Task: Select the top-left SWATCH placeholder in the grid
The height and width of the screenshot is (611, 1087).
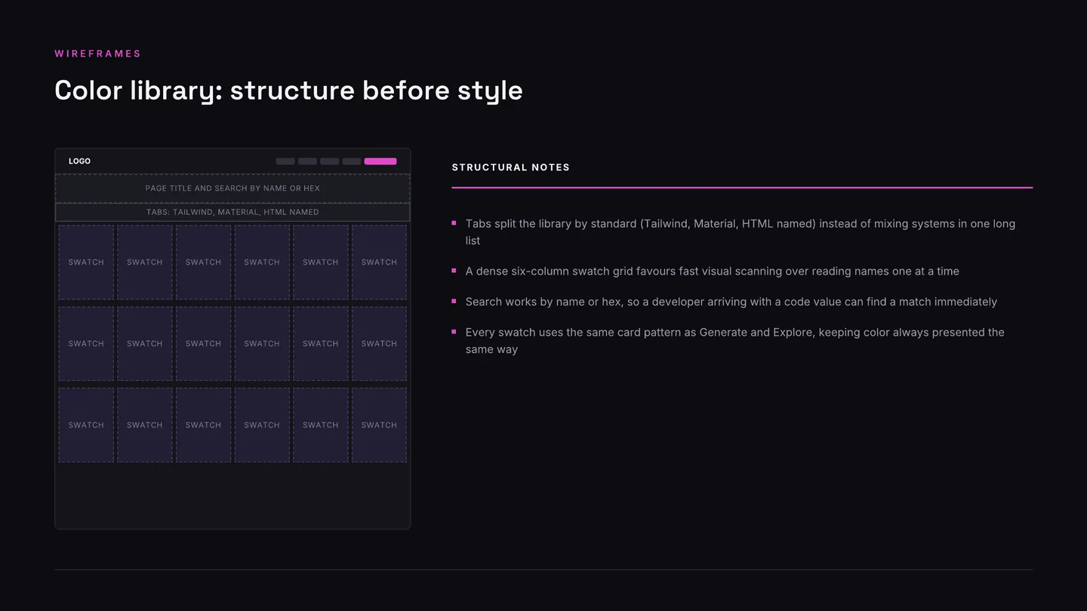Action: [x=86, y=263]
